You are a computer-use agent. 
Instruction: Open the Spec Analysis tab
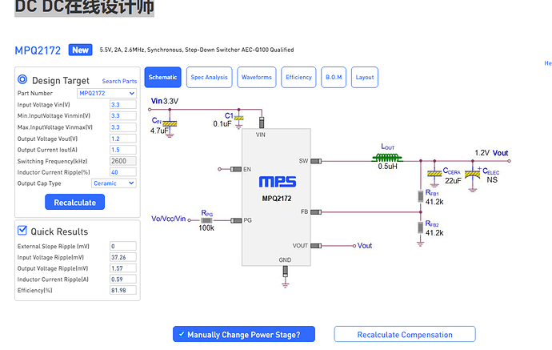point(209,77)
